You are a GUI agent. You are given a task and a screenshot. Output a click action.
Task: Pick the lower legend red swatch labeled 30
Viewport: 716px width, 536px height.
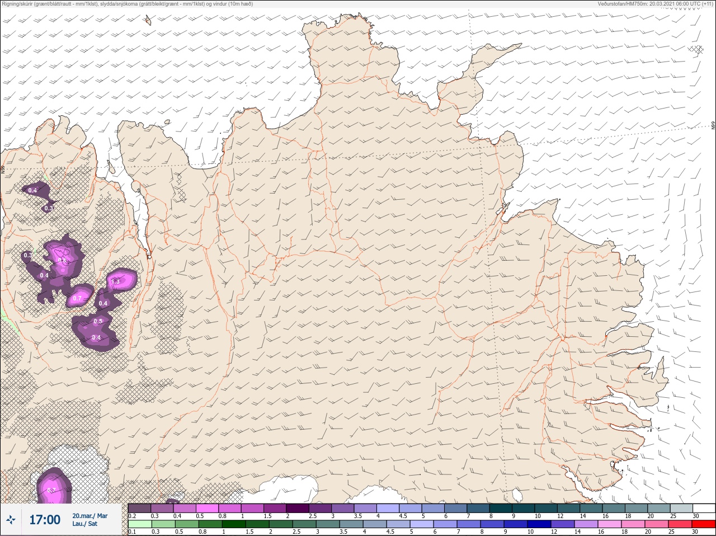point(704,525)
